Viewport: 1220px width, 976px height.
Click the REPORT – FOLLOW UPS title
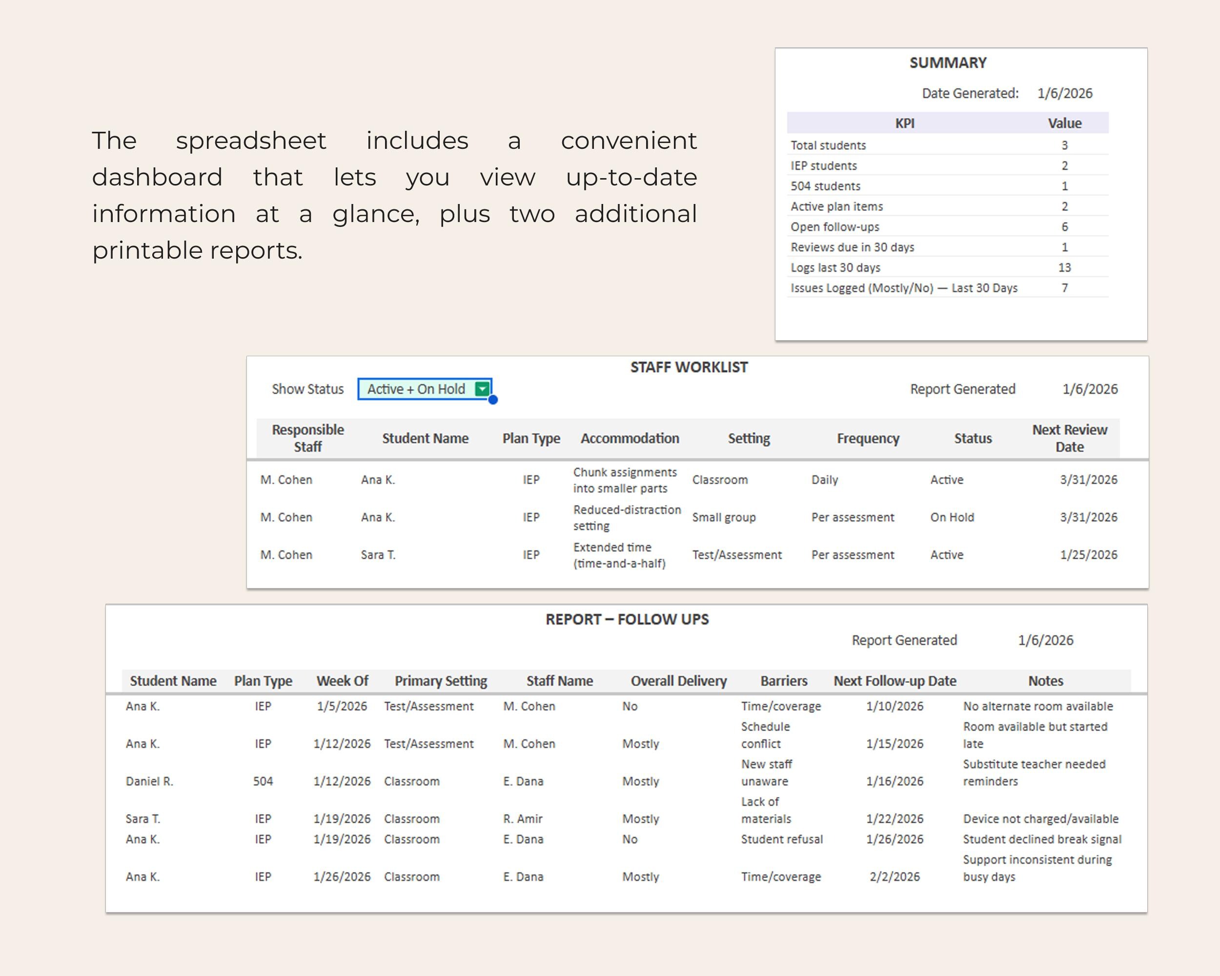pyautogui.click(x=627, y=620)
